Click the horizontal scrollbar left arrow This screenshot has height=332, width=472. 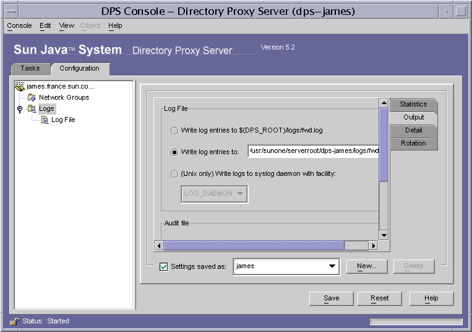click(159, 246)
